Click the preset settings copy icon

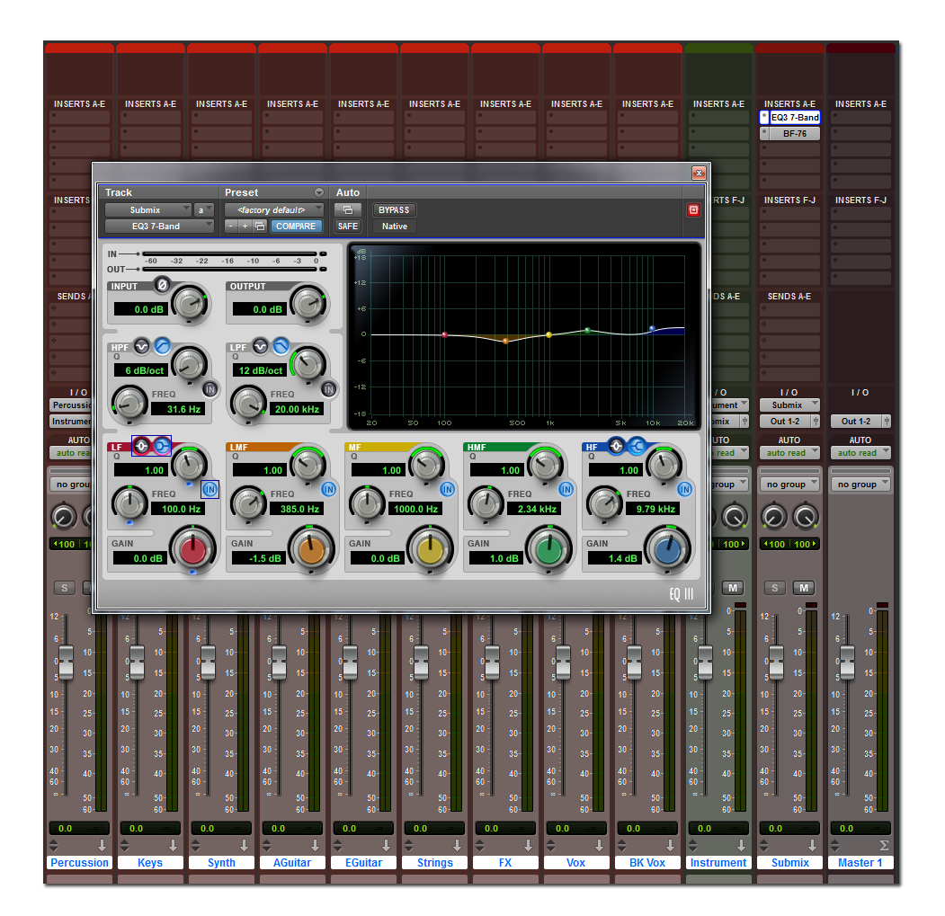260,227
